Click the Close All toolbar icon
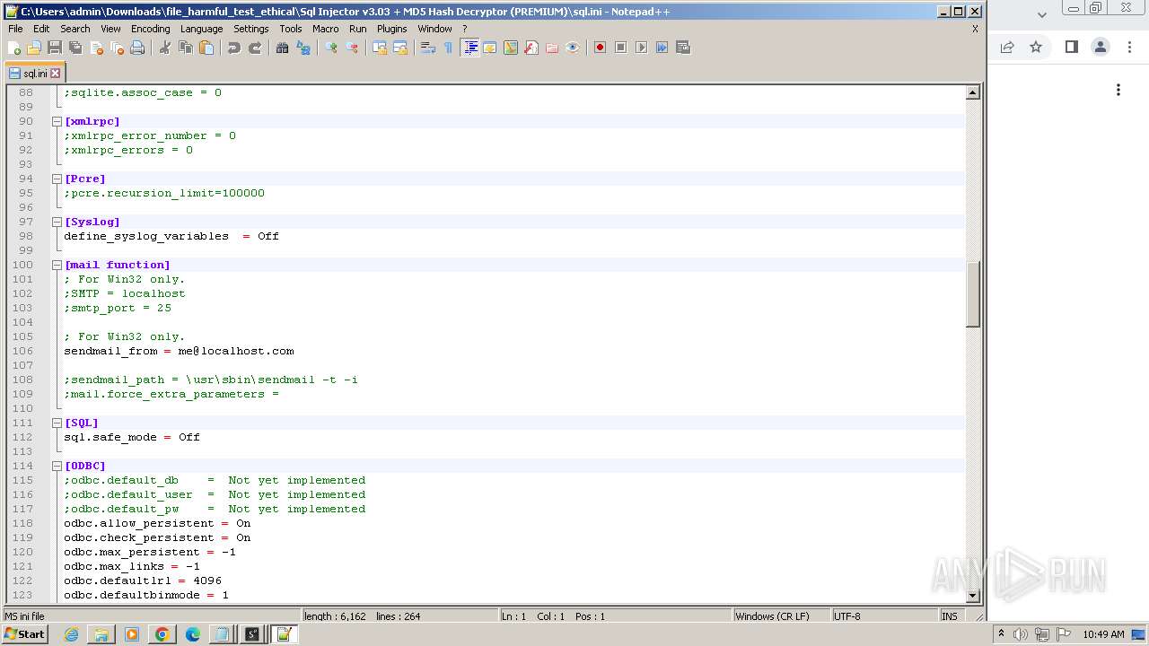This screenshot has width=1149, height=646. pos(117,48)
